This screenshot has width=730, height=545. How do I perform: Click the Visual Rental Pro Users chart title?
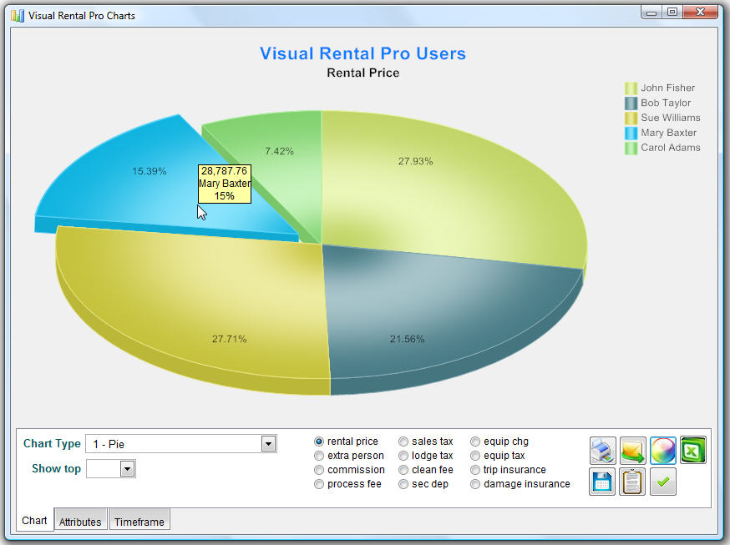[362, 53]
